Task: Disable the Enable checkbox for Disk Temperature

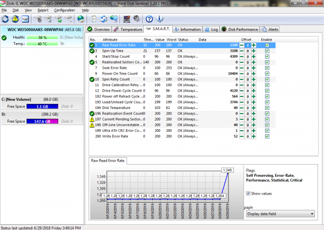Action: (267, 107)
